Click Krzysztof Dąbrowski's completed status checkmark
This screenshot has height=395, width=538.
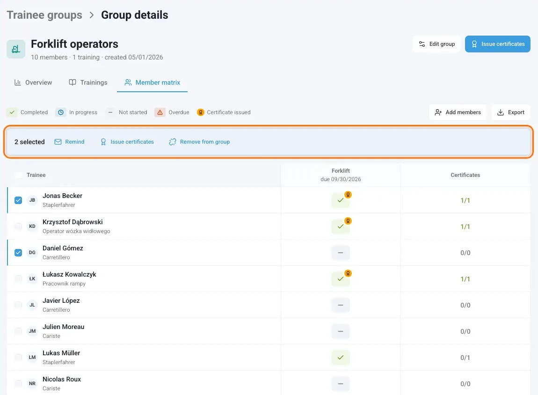pos(341,227)
